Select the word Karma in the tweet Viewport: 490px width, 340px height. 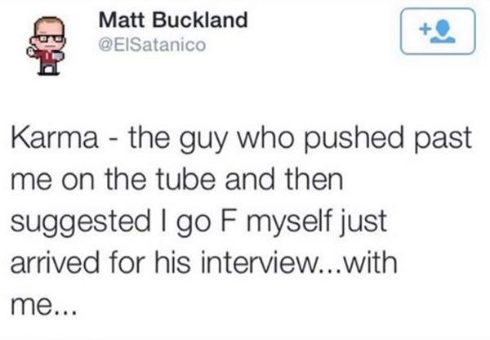point(55,137)
